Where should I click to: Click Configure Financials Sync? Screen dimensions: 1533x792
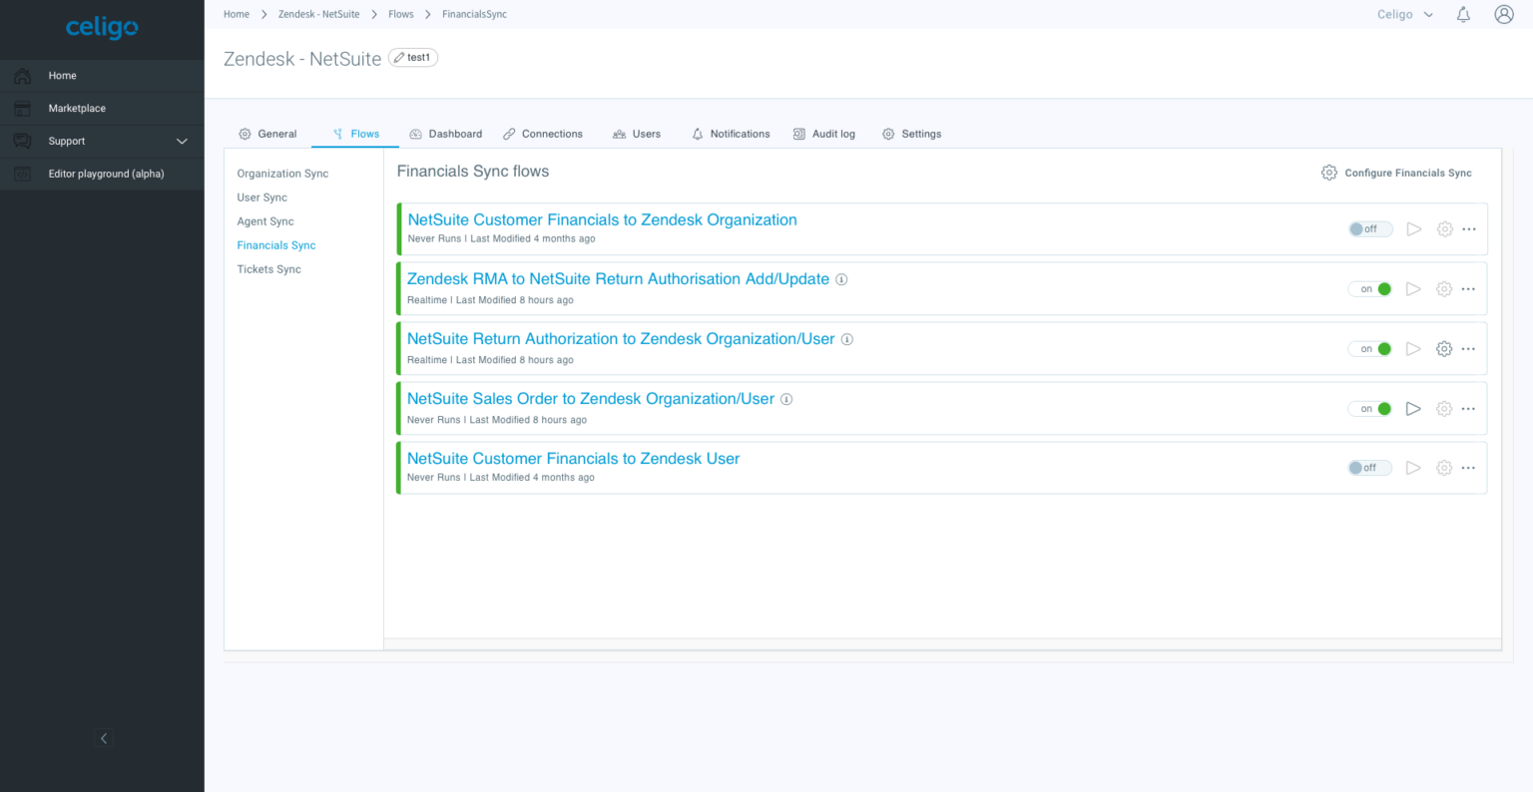point(1395,172)
